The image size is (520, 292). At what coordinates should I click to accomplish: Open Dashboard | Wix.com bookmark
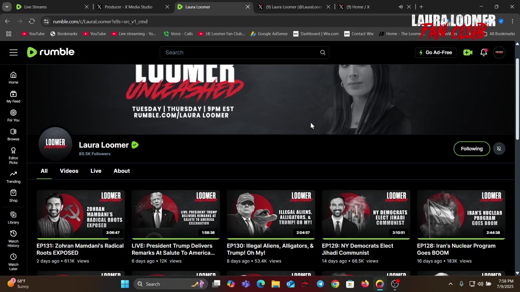[x=316, y=34]
